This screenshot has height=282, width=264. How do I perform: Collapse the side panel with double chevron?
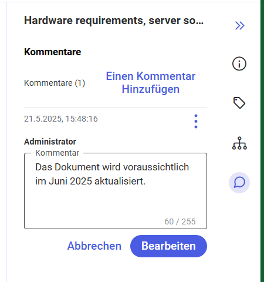(239, 25)
